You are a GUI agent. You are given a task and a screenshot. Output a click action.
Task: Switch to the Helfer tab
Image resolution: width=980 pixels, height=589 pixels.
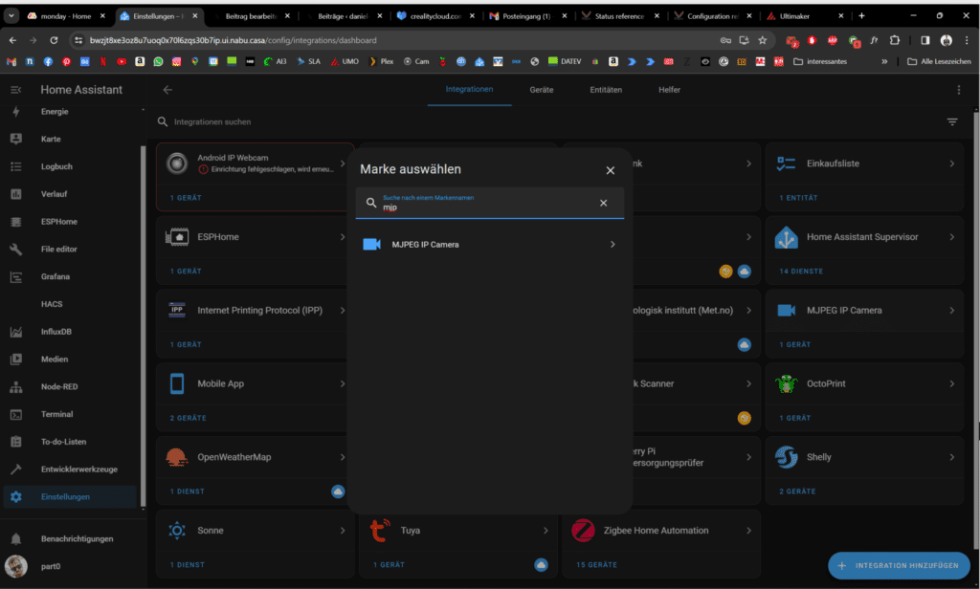tap(669, 90)
